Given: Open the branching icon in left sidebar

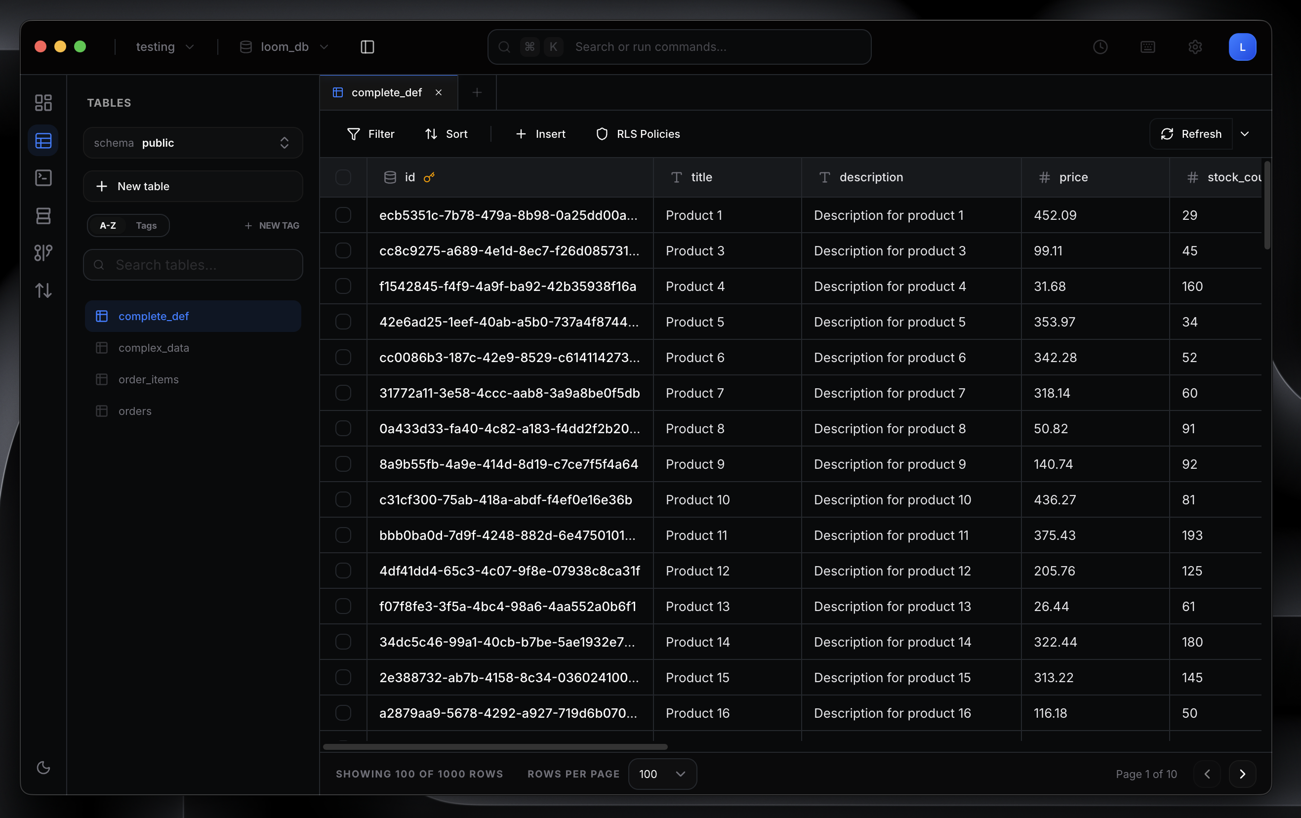Looking at the screenshot, I should [x=43, y=253].
